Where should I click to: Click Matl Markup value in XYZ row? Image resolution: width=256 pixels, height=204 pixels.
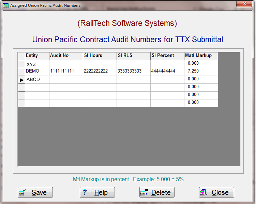pyautogui.click(x=201, y=64)
